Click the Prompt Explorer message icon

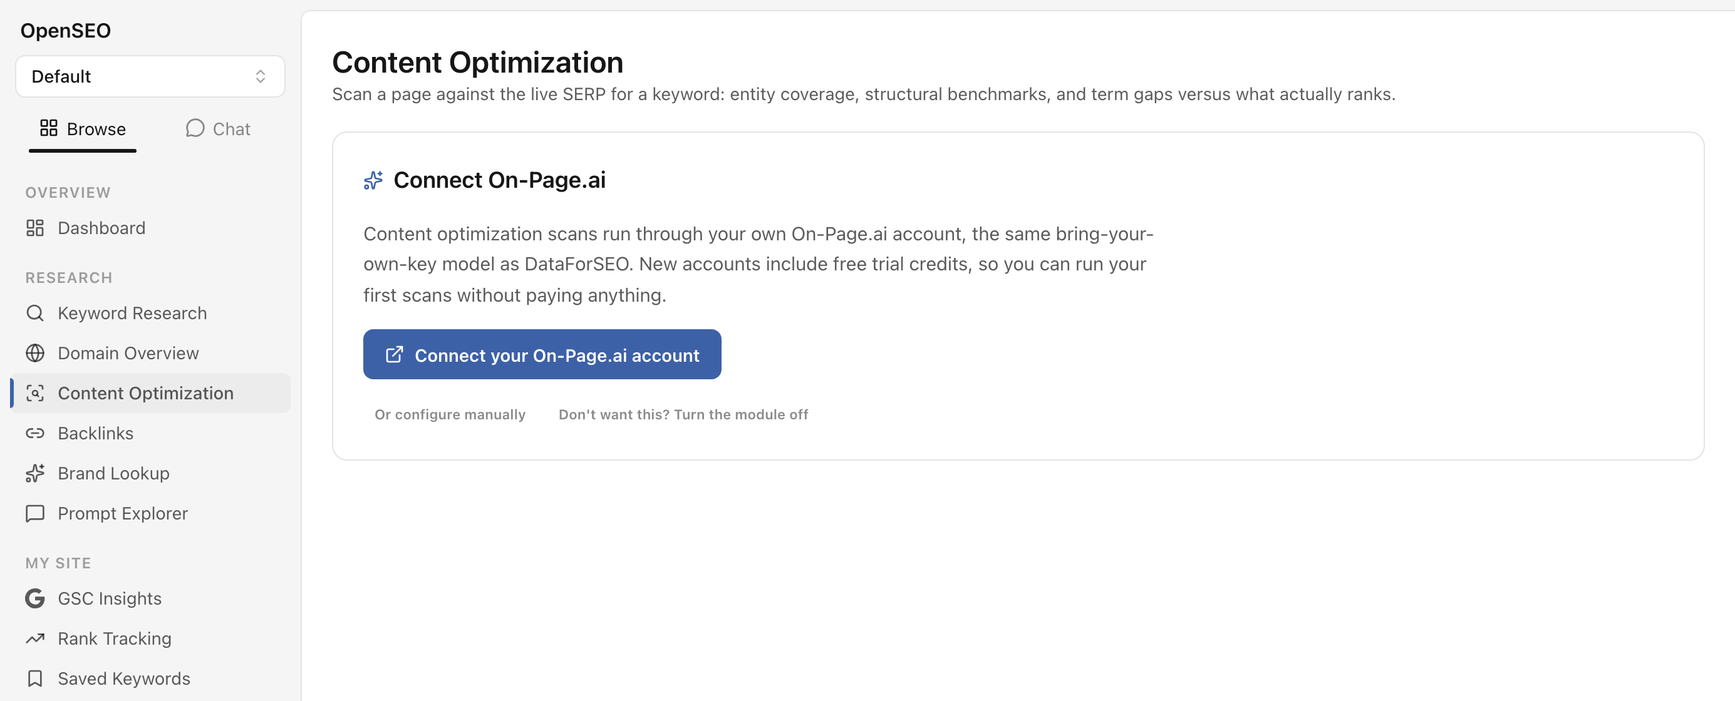point(35,513)
